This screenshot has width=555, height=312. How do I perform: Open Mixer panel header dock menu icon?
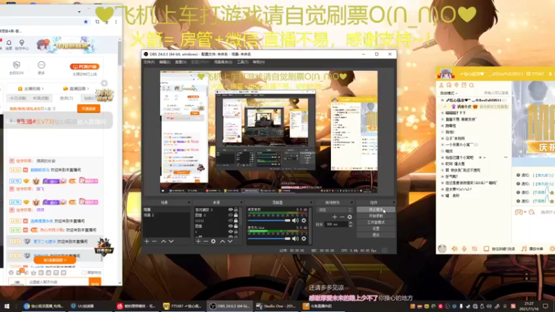310,202
